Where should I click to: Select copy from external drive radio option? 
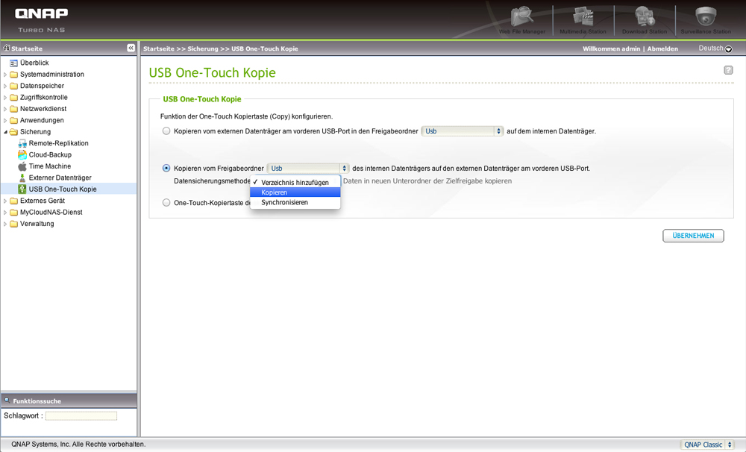166,131
